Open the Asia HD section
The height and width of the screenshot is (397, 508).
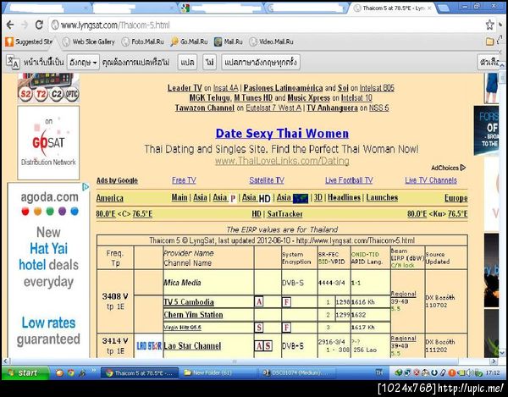(257, 197)
